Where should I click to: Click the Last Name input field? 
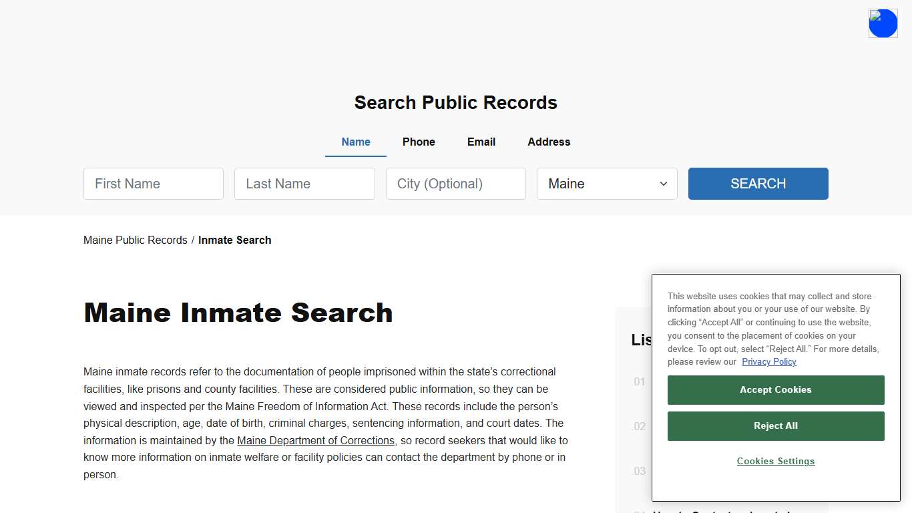[304, 183]
